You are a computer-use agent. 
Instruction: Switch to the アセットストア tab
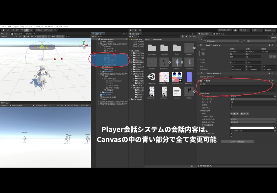pos(17,34)
